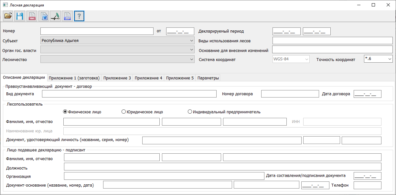Select the Физическое лицо radio button
The image size is (396, 195).
pos(65,112)
